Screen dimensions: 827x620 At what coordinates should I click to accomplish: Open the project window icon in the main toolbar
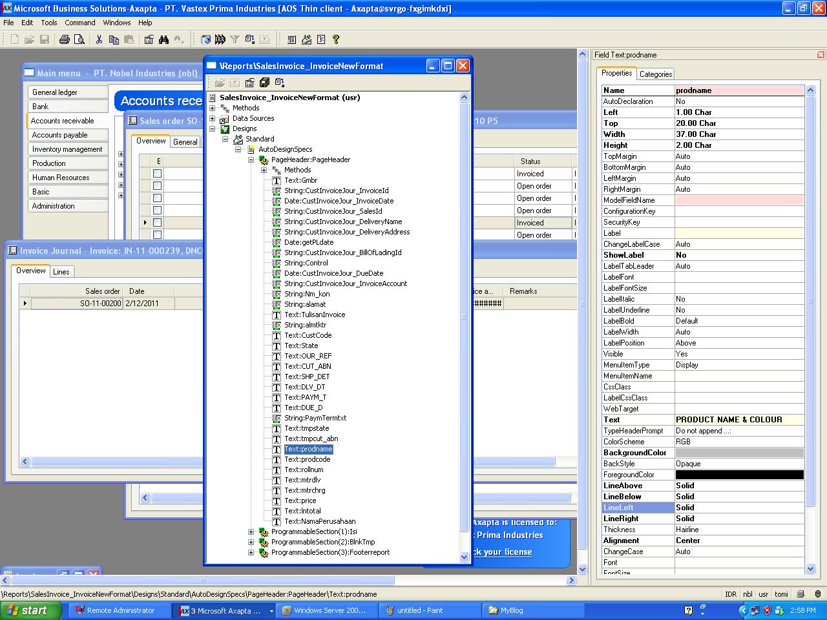306,39
